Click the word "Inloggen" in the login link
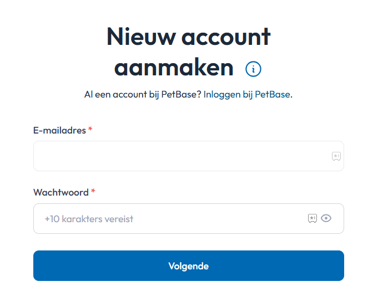378x297 pixels. point(222,95)
